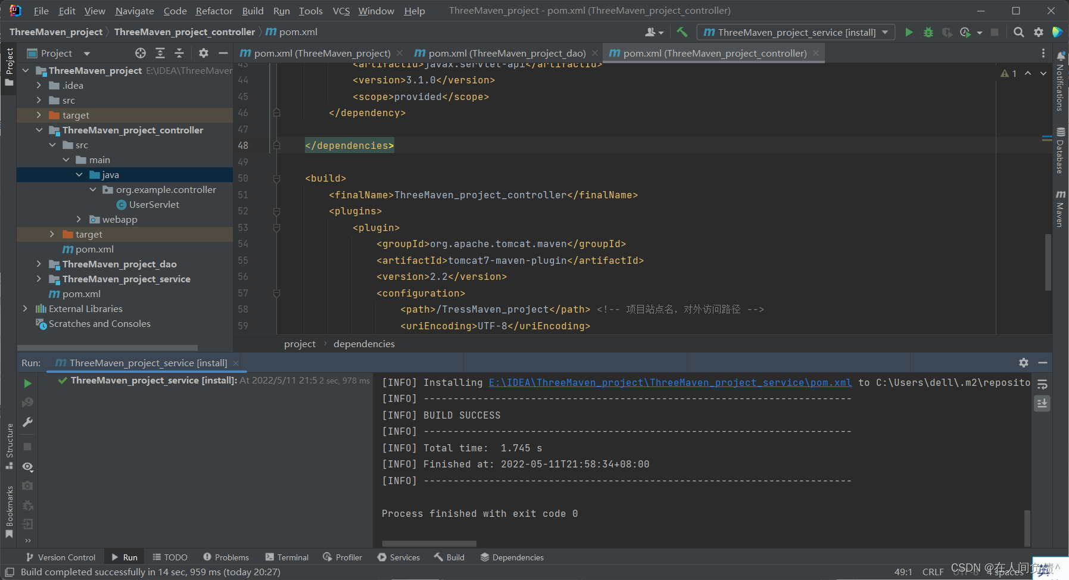
Task: Click console horizontal scrollbar
Action: coord(429,544)
